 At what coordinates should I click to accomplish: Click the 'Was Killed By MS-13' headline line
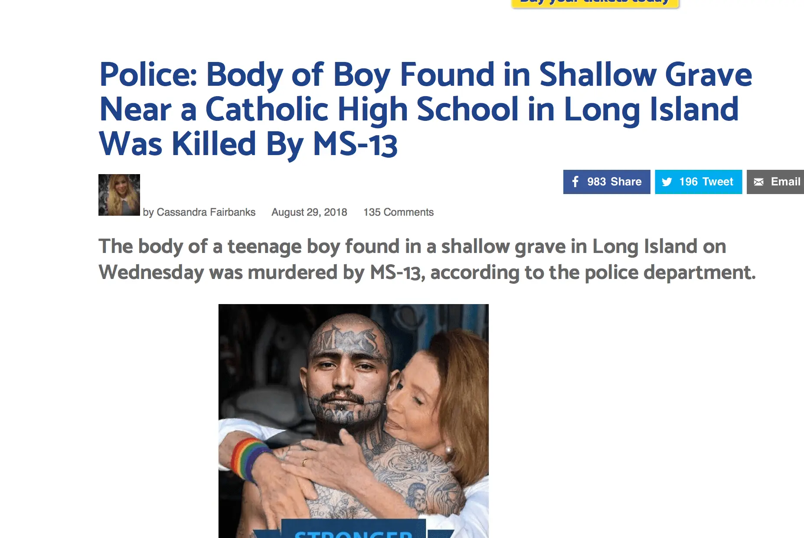248,144
